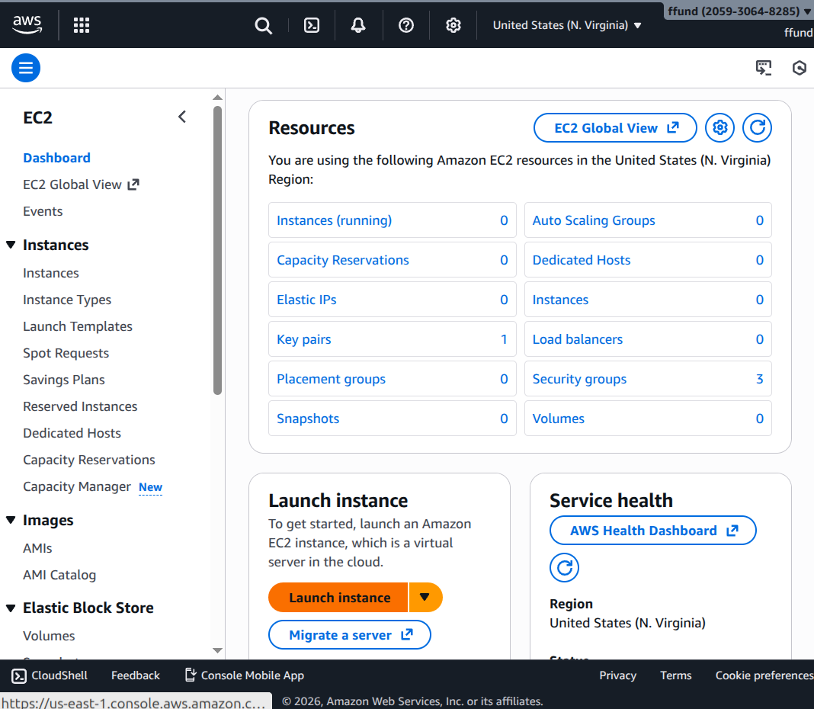The image size is (814, 709).
Task: Select Instance Types in the sidebar
Action: tap(67, 300)
